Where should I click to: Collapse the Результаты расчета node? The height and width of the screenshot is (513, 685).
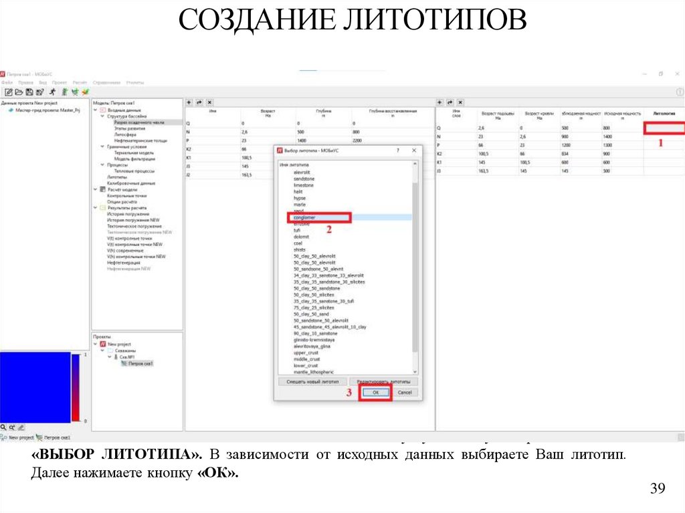(96, 208)
